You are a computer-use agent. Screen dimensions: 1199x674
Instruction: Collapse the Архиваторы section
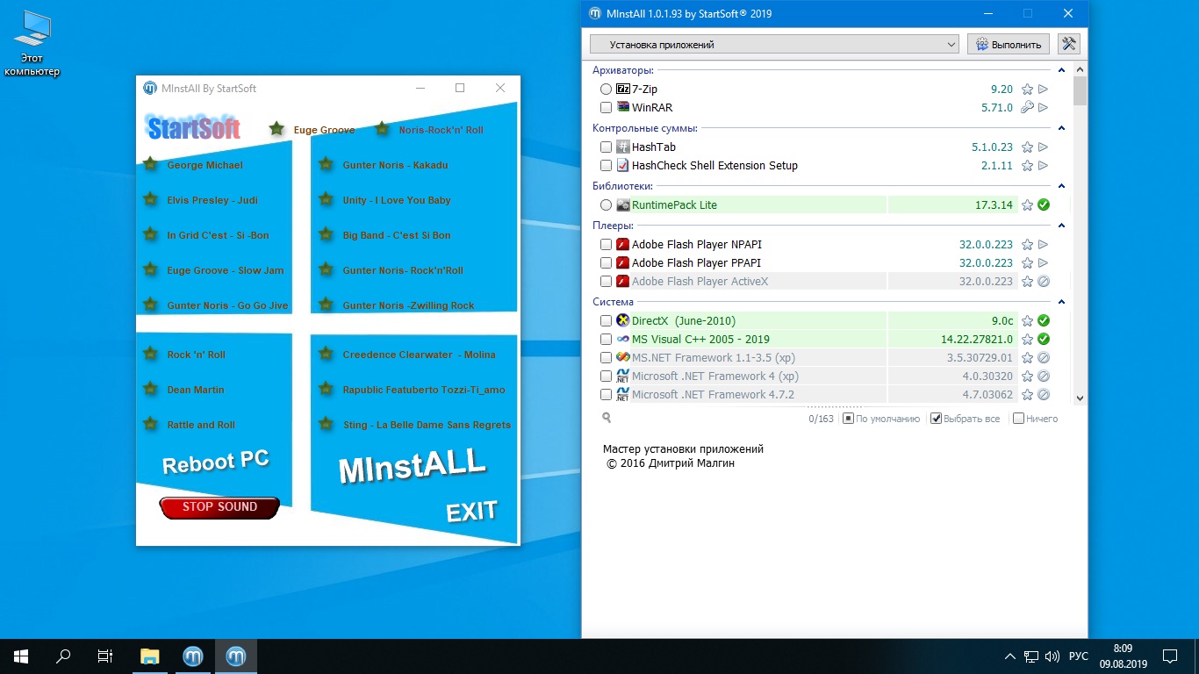tap(1061, 70)
